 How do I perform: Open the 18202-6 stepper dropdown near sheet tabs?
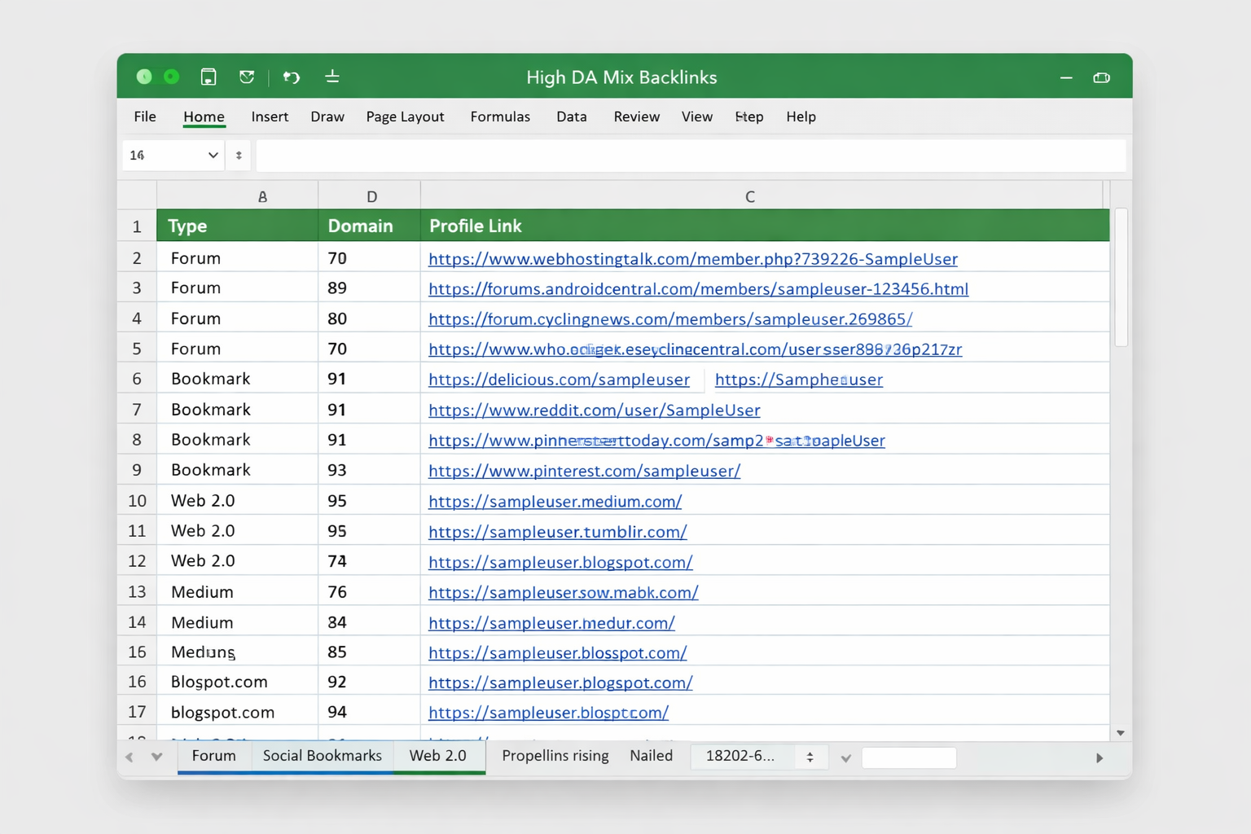810,757
